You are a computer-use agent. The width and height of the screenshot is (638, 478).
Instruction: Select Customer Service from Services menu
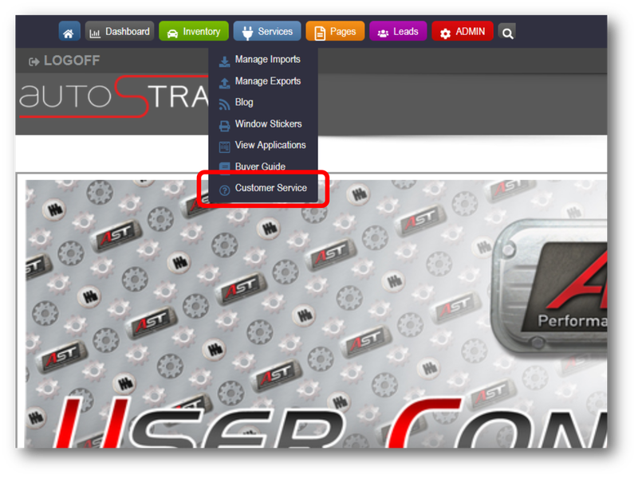pyautogui.click(x=263, y=188)
